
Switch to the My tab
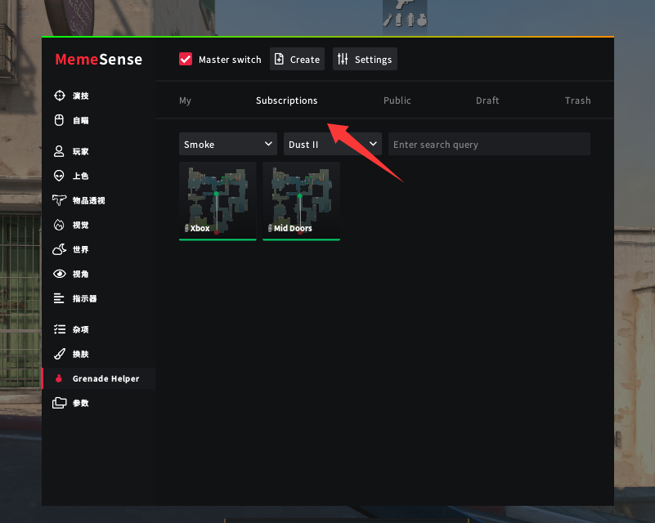click(x=185, y=101)
